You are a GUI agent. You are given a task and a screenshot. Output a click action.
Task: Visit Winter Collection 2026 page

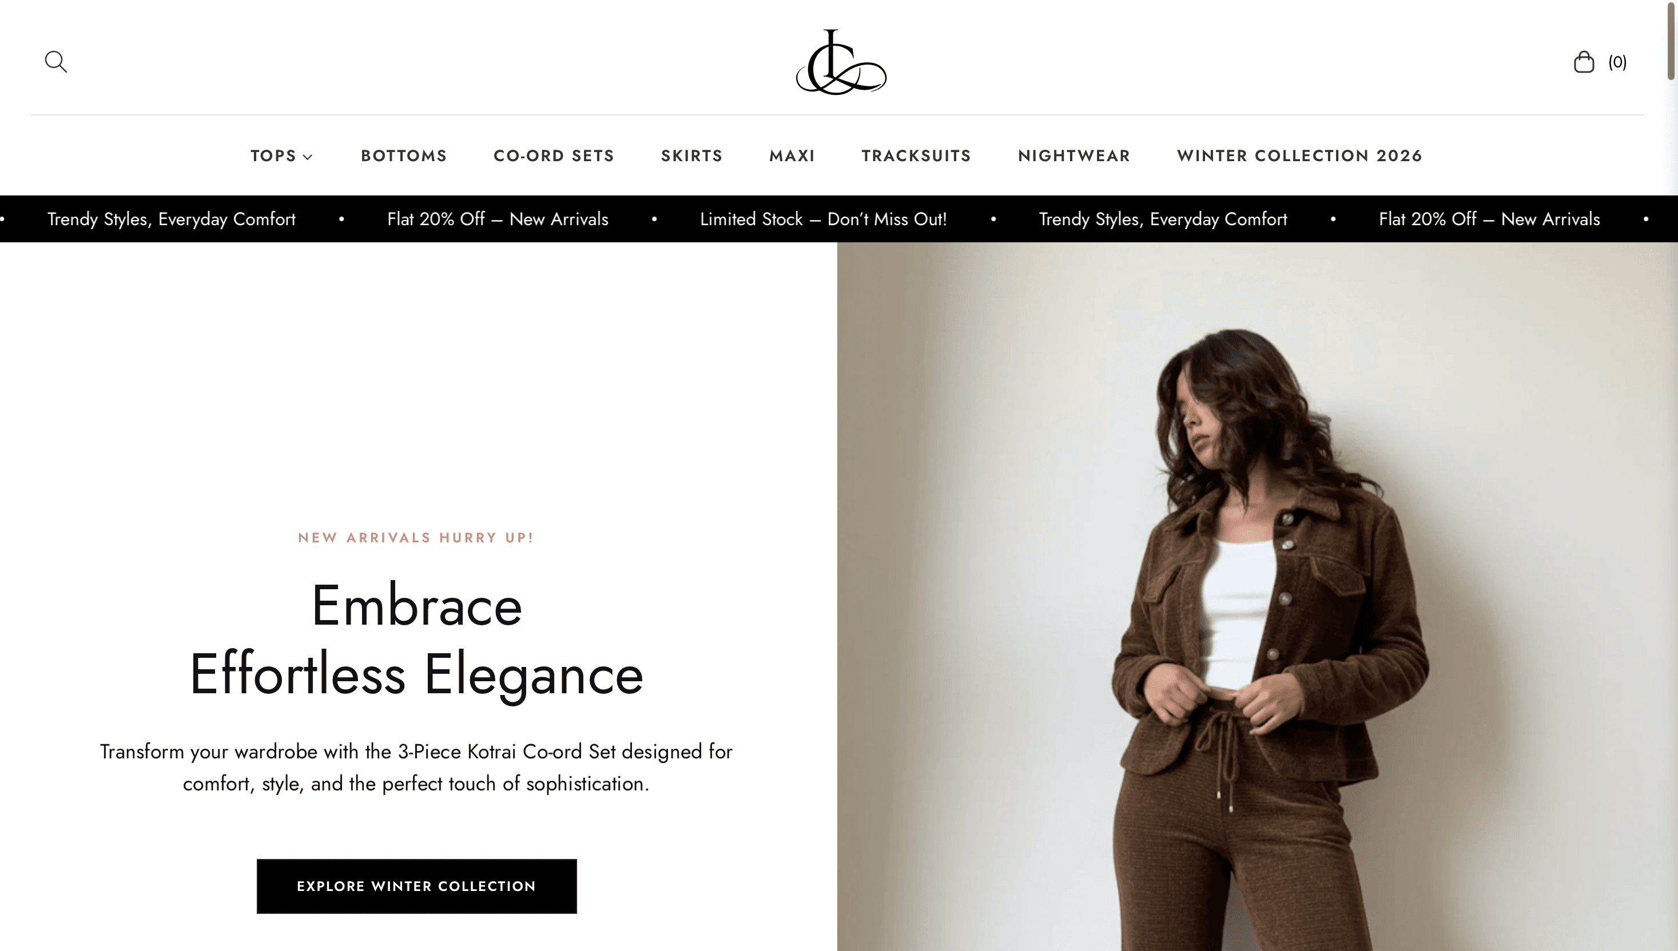(1299, 155)
